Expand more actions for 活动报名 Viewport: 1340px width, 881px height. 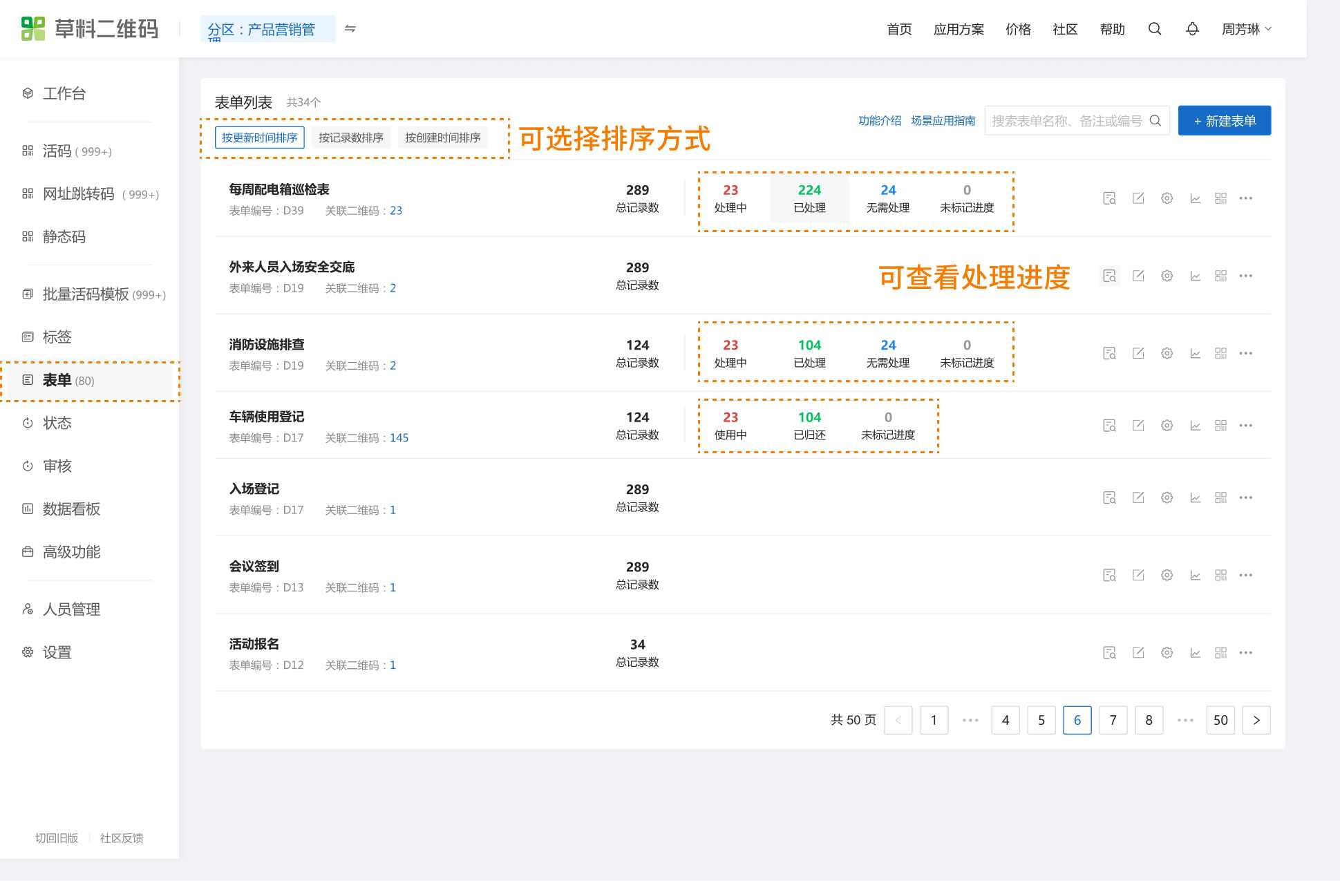point(1245,652)
